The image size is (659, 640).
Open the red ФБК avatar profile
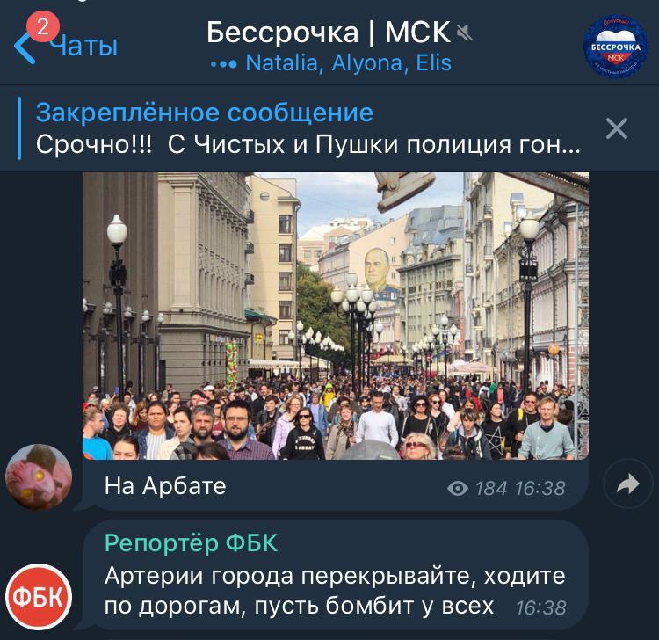pyautogui.click(x=39, y=597)
